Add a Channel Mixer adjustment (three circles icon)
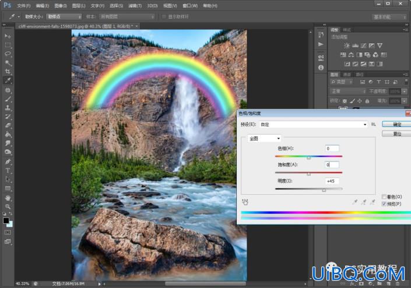Screen dimensions: 411x288 pyautogui.click(x=375, y=55)
